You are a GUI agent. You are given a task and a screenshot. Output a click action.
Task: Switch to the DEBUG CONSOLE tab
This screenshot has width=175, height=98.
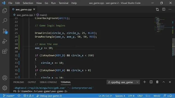[48, 82]
